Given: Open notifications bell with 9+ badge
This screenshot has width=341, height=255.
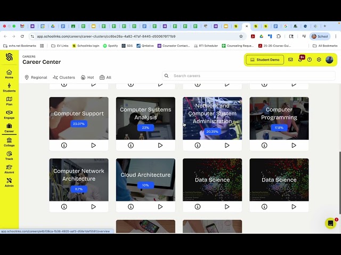Looking at the screenshot, I should tap(300, 59).
